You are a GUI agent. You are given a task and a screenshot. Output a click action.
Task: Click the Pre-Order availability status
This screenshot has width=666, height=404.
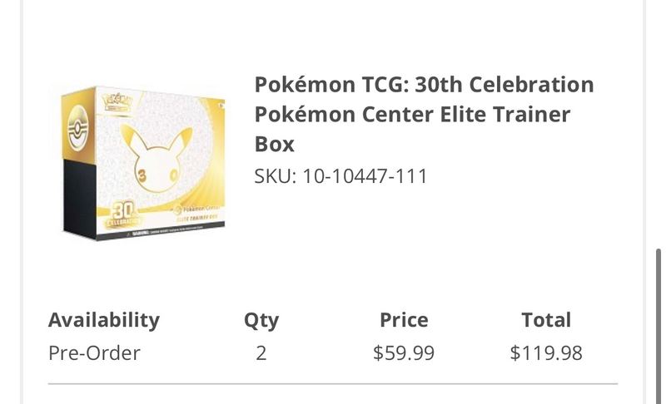pos(94,352)
